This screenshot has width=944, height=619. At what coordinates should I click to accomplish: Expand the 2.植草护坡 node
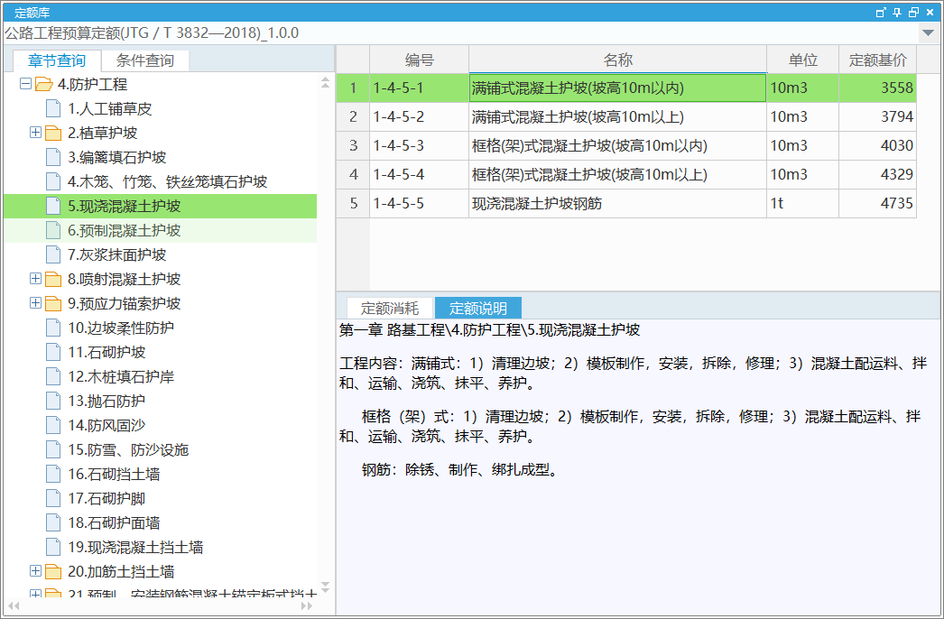35,134
